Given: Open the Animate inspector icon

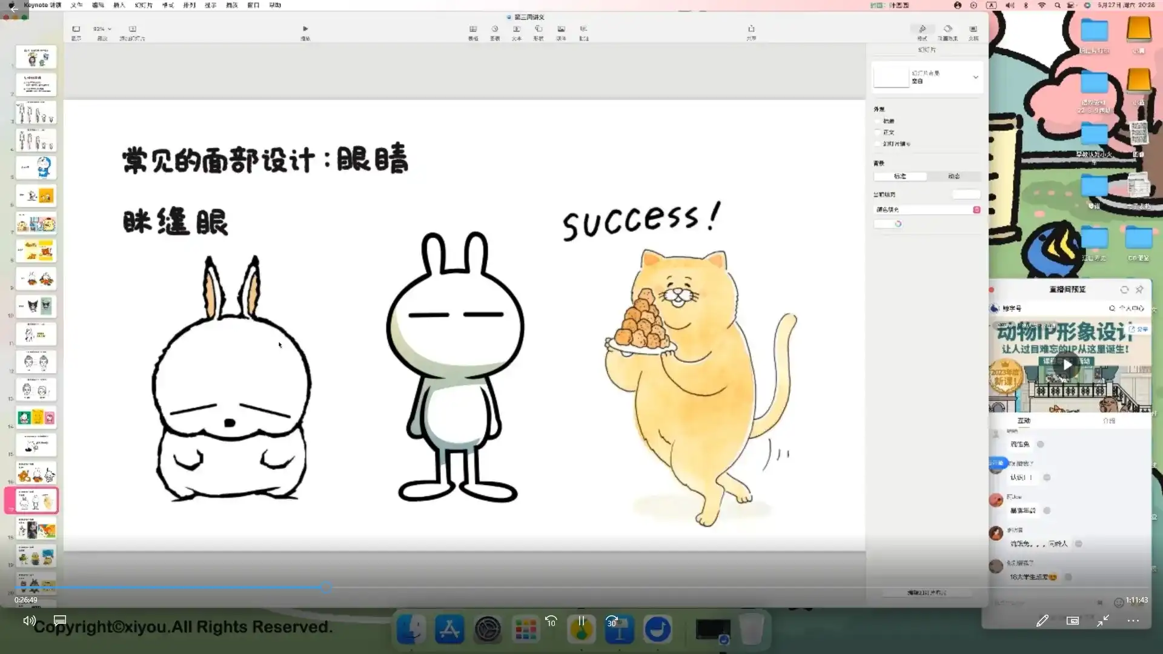Looking at the screenshot, I should tap(948, 29).
